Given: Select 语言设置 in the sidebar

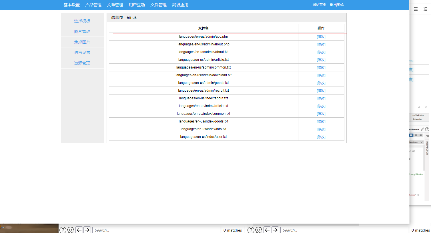Looking at the screenshot, I should point(82,53).
